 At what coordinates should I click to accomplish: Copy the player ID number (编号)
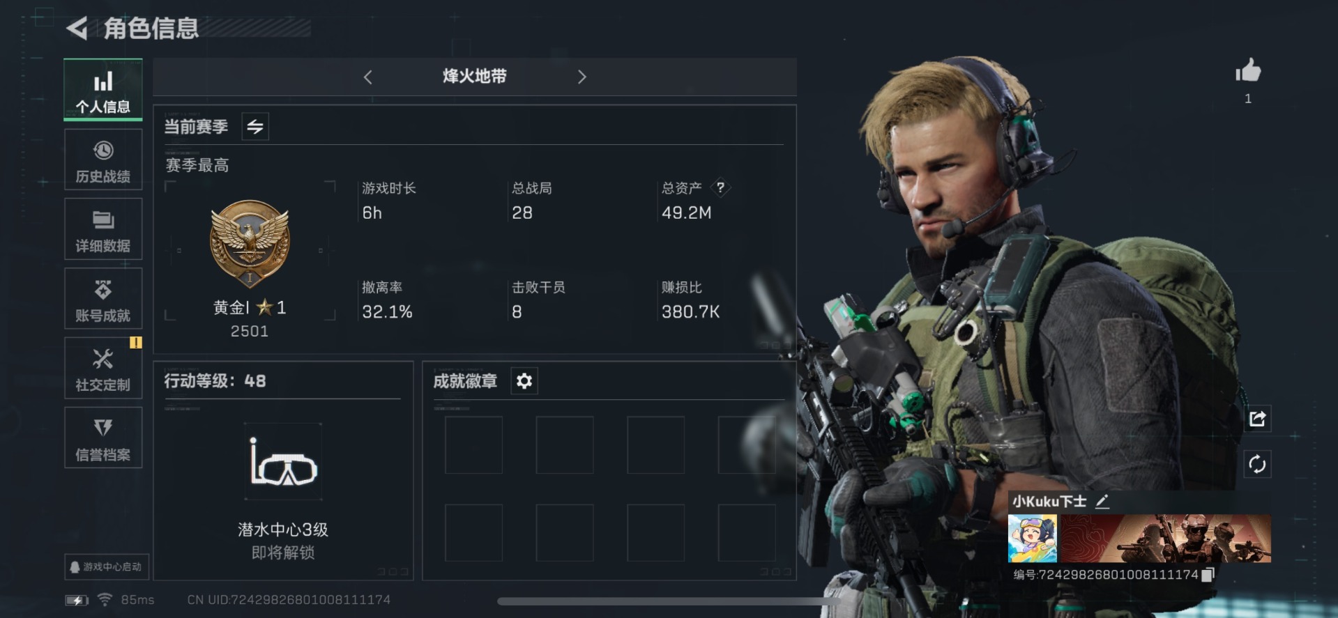click(x=1208, y=574)
